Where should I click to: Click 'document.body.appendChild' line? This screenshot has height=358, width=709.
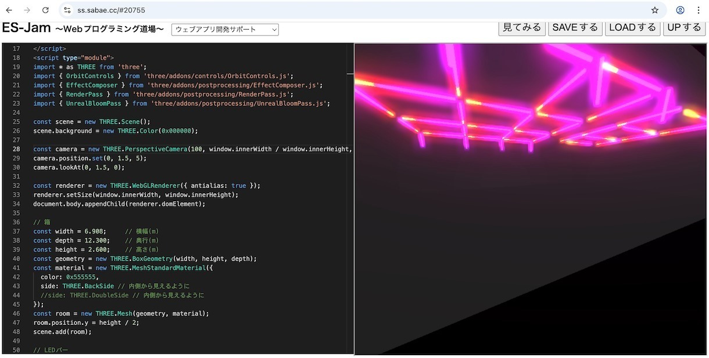[x=119, y=204]
